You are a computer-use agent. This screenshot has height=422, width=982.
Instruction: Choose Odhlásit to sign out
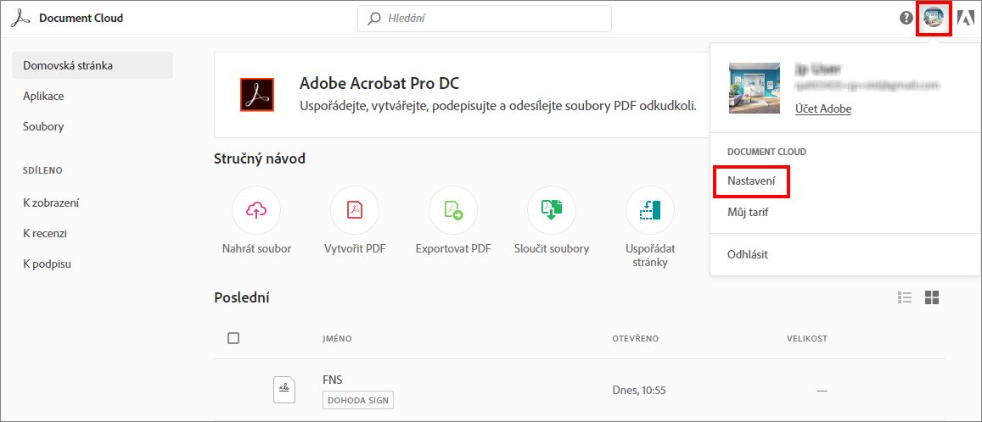click(748, 254)
